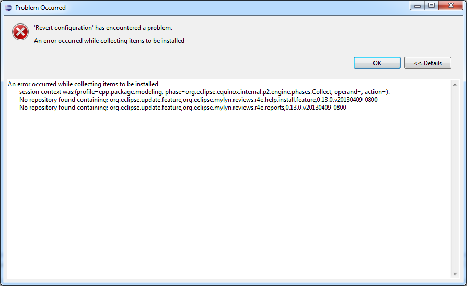Click the r4e.reports error line
Viewport: 467px width, 286px height.
coord(183,108)
